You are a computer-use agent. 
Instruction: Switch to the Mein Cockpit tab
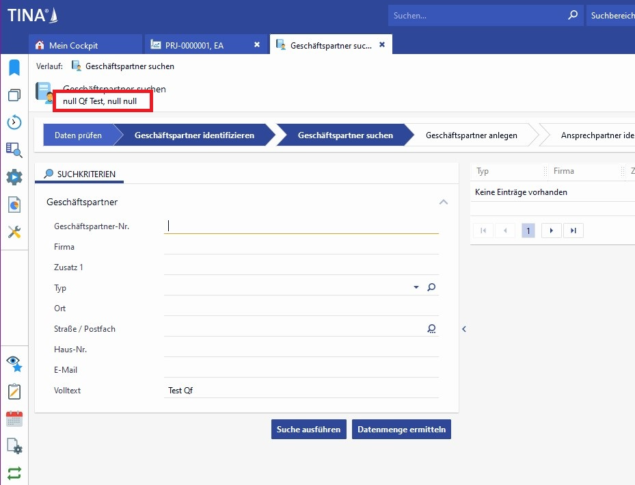click(73, 45)
